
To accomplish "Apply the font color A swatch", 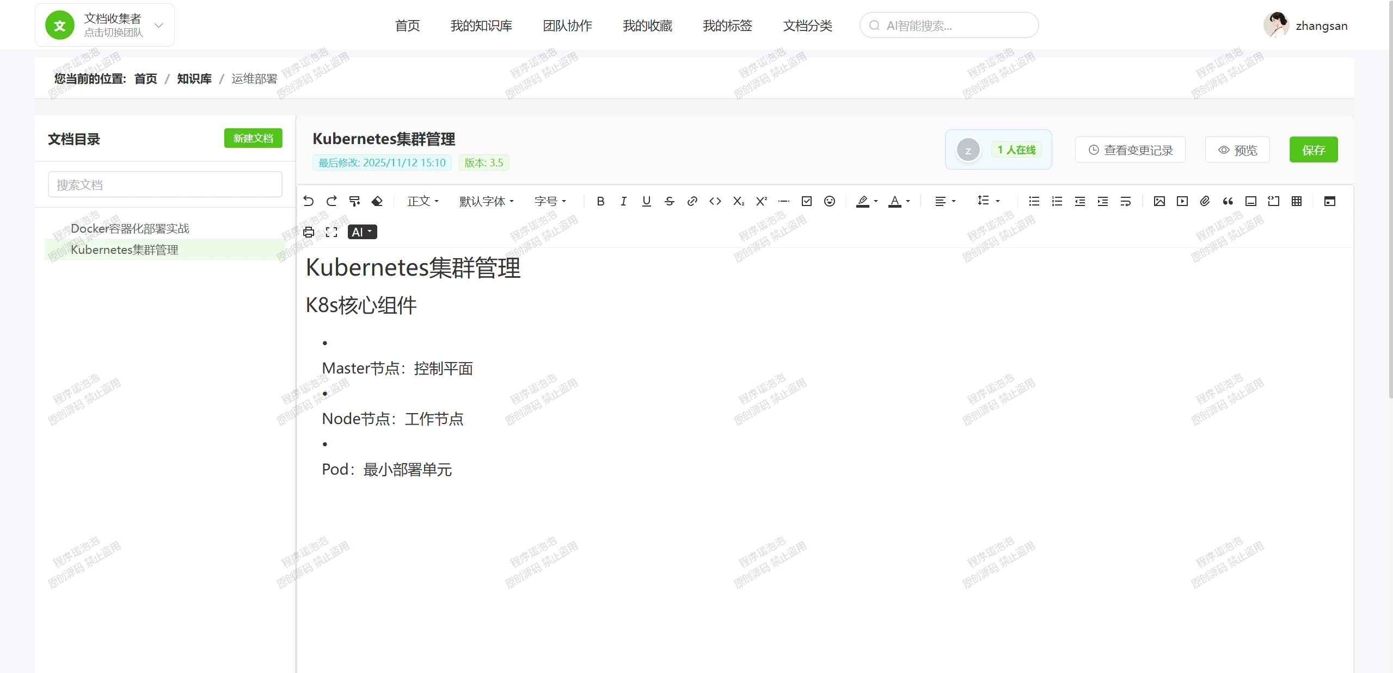I will pyautogui.click(x=895, y=201).
